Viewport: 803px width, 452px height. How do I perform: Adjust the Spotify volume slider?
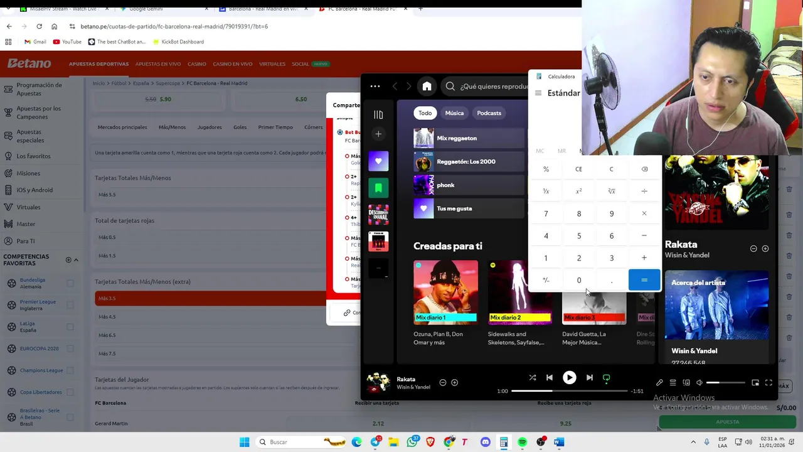(726, 383)
